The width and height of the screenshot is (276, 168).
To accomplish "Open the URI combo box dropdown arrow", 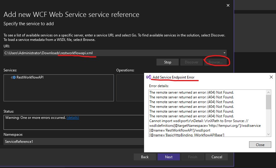I will pyautogui.click(x=224, y=53).
